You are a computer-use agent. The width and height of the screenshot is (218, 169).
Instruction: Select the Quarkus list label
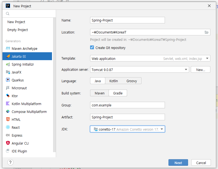(18, 80)
